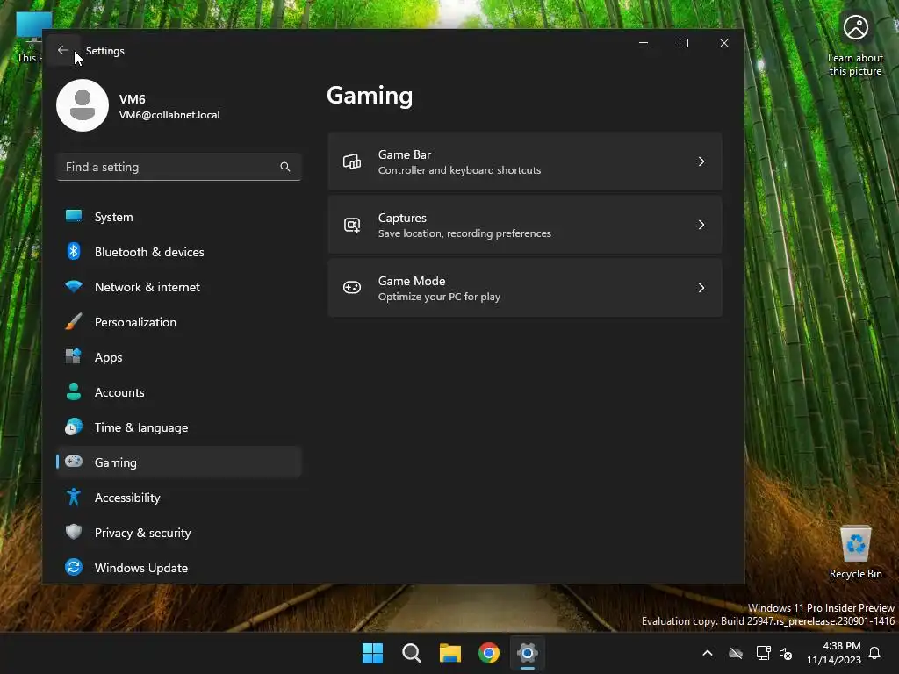Click the Game Mode controller icon
899x674 pixels.
352,288
